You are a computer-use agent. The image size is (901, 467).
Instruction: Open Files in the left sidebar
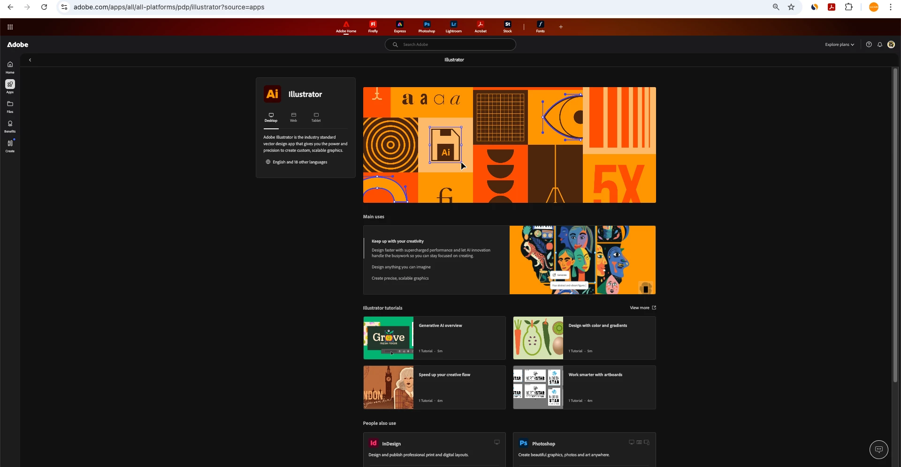[10, 107]
